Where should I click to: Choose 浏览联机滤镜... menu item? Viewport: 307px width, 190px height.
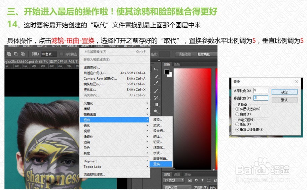click(x=115, y=174)
